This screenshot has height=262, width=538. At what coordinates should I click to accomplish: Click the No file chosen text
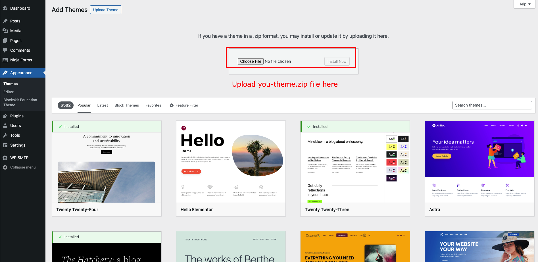(278, 61)
